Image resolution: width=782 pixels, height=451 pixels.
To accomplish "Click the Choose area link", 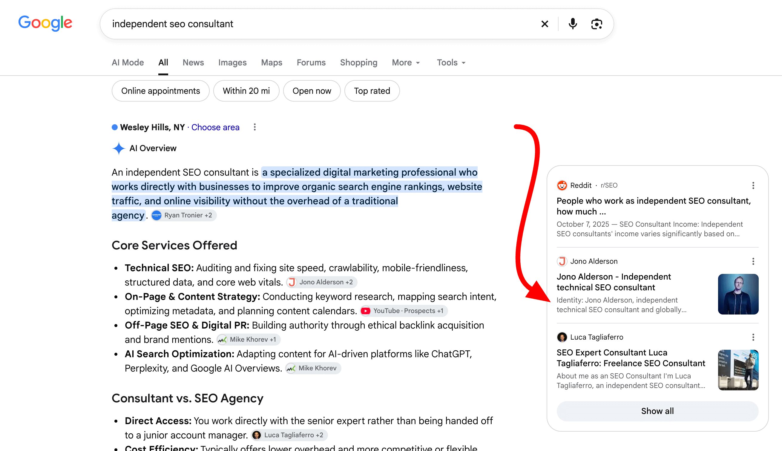I will point(215,127).
